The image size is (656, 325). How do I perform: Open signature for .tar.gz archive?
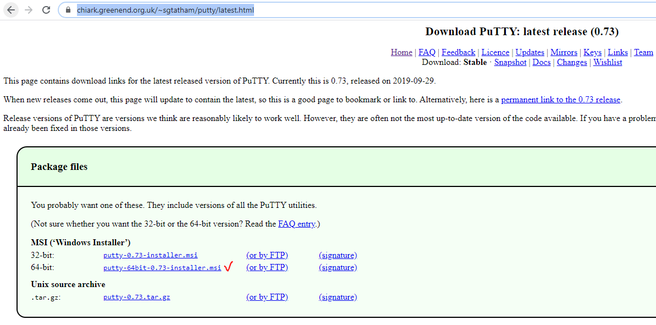[338, 297]
